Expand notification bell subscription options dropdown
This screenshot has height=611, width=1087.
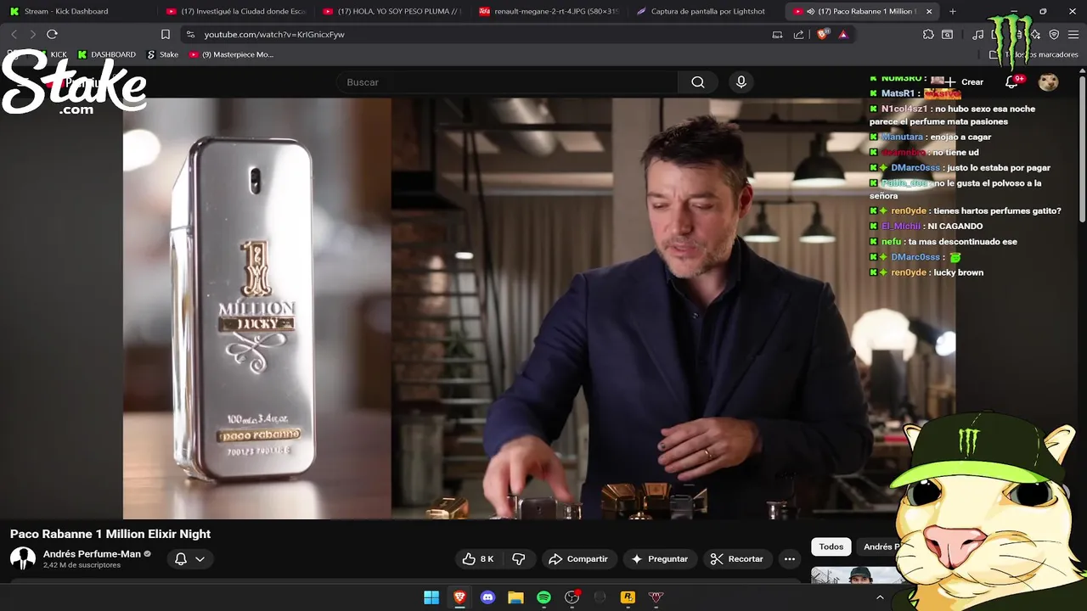pyautogui.click(x=200, y=558)
